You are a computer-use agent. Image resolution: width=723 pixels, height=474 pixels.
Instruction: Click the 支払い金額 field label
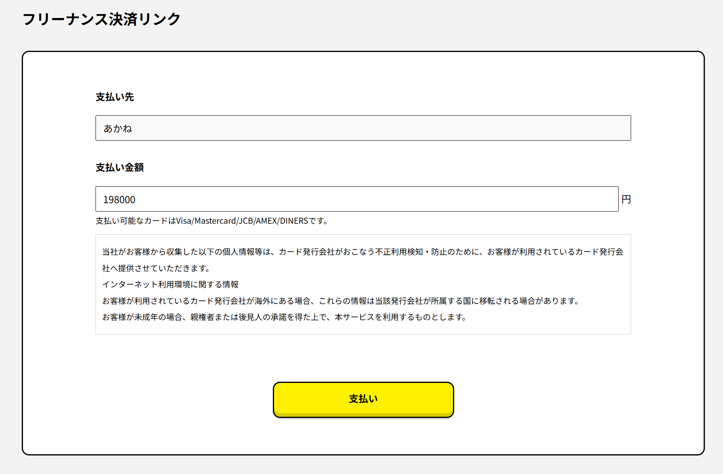pos(120,168)
